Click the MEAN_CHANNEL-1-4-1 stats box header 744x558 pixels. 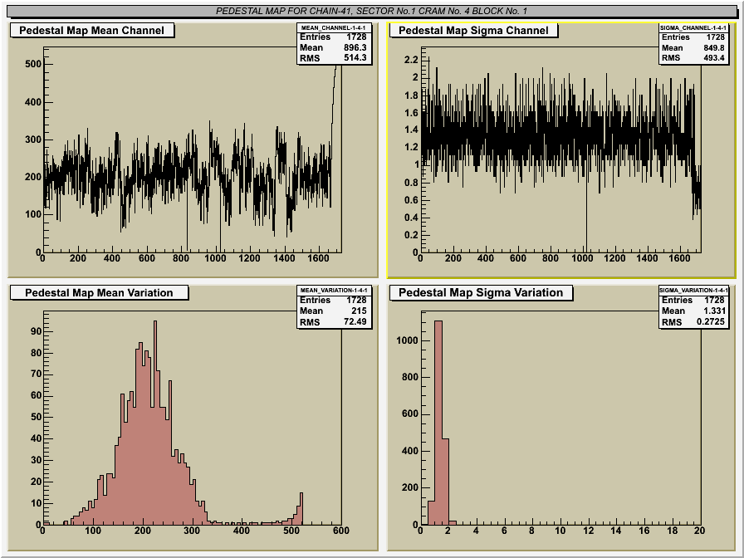[334, 27]
